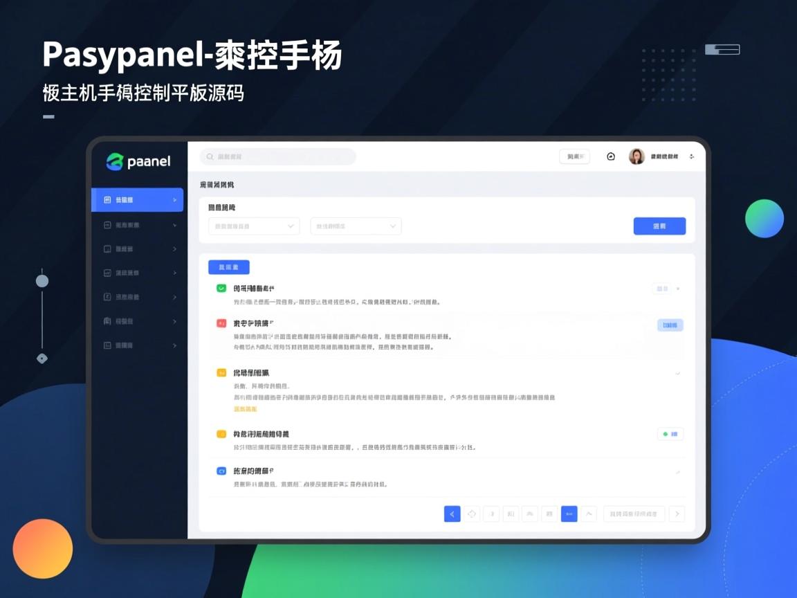Image resolution: width=797 pixels, height=598 pixels.
Task: Click the green check status icon on first FAQ item
Action: 221,288
